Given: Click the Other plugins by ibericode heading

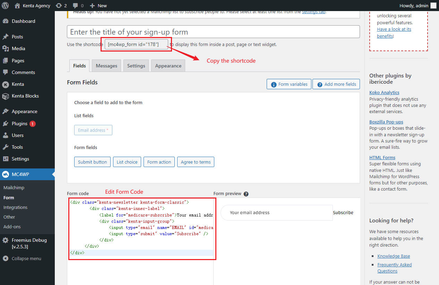Looking at the screenshot, I should tap(390, 79).
